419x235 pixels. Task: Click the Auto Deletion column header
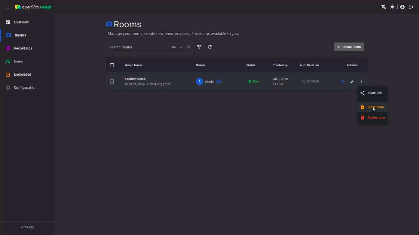309,65
